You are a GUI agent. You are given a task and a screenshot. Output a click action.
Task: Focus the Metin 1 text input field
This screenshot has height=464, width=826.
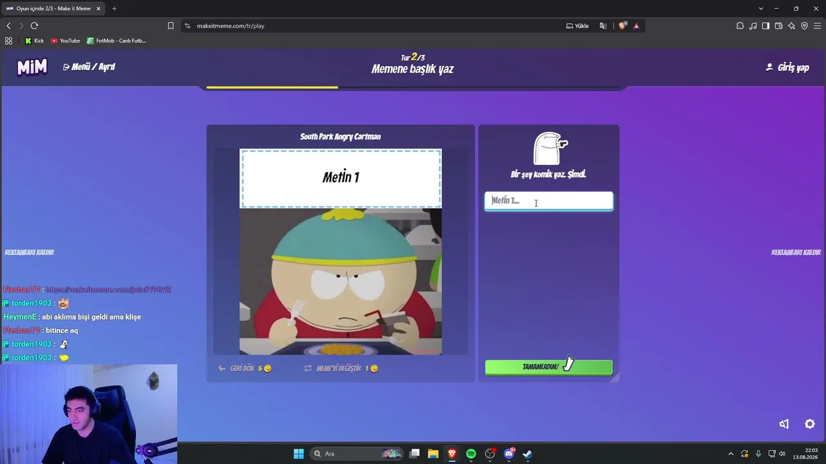[549, 201]
